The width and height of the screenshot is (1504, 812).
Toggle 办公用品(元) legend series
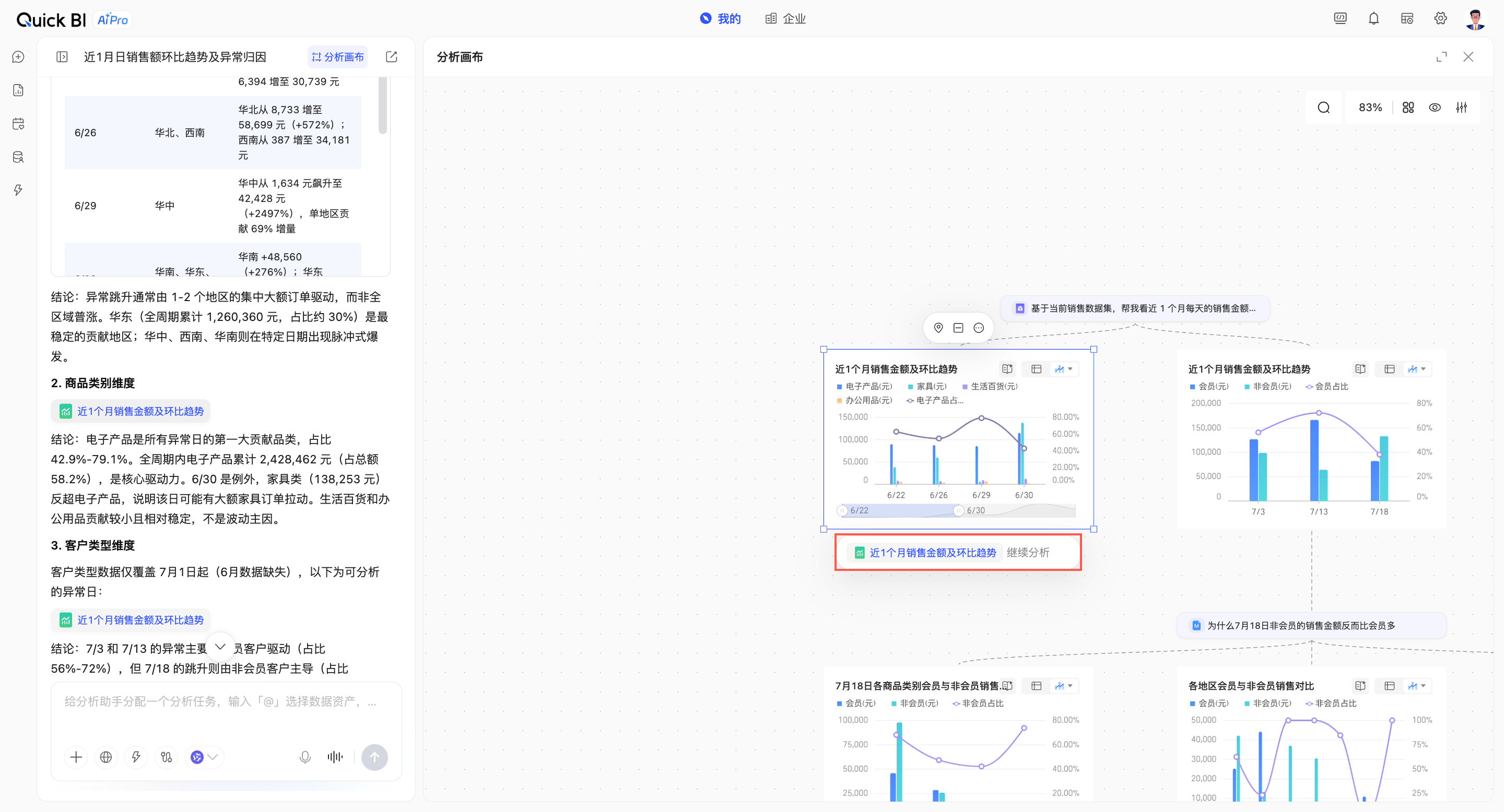[x=865, y=400]
